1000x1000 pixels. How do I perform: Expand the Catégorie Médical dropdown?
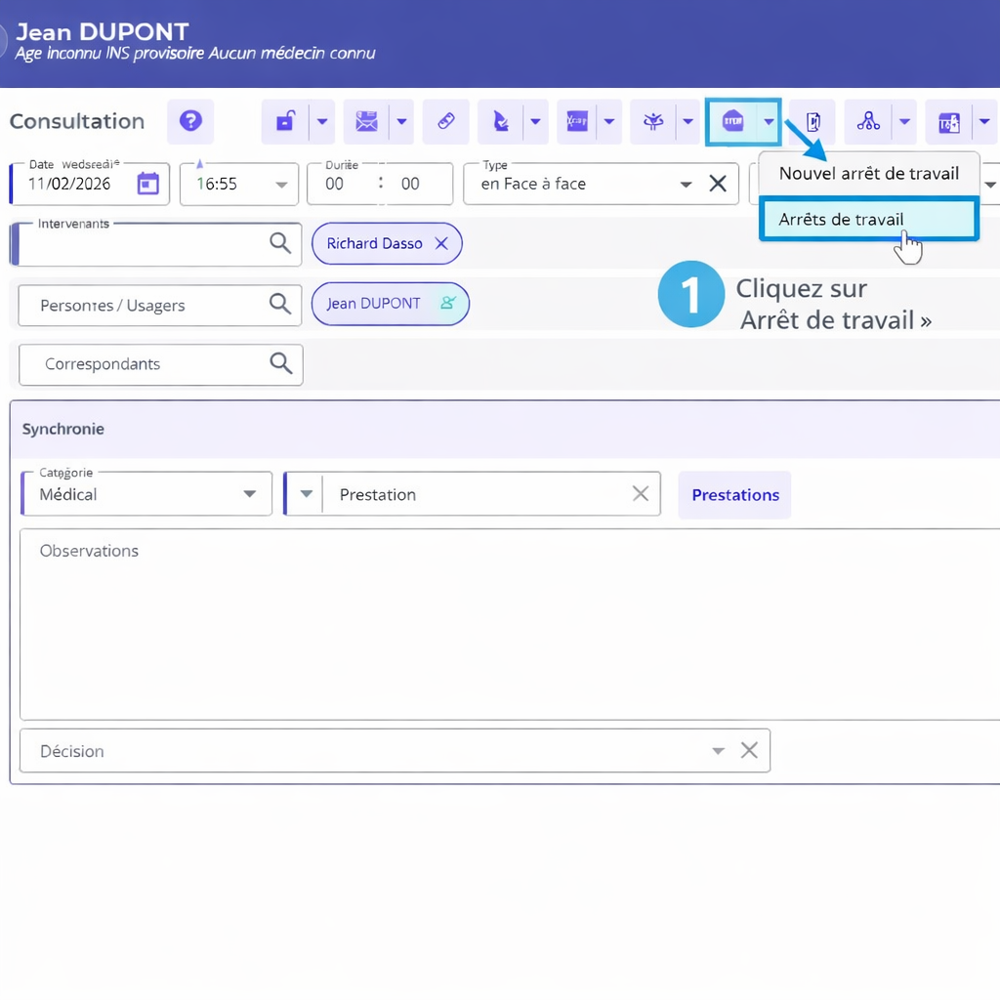(250, 494)
